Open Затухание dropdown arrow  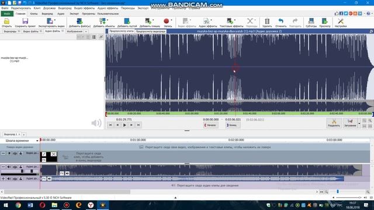pos(359,123)
